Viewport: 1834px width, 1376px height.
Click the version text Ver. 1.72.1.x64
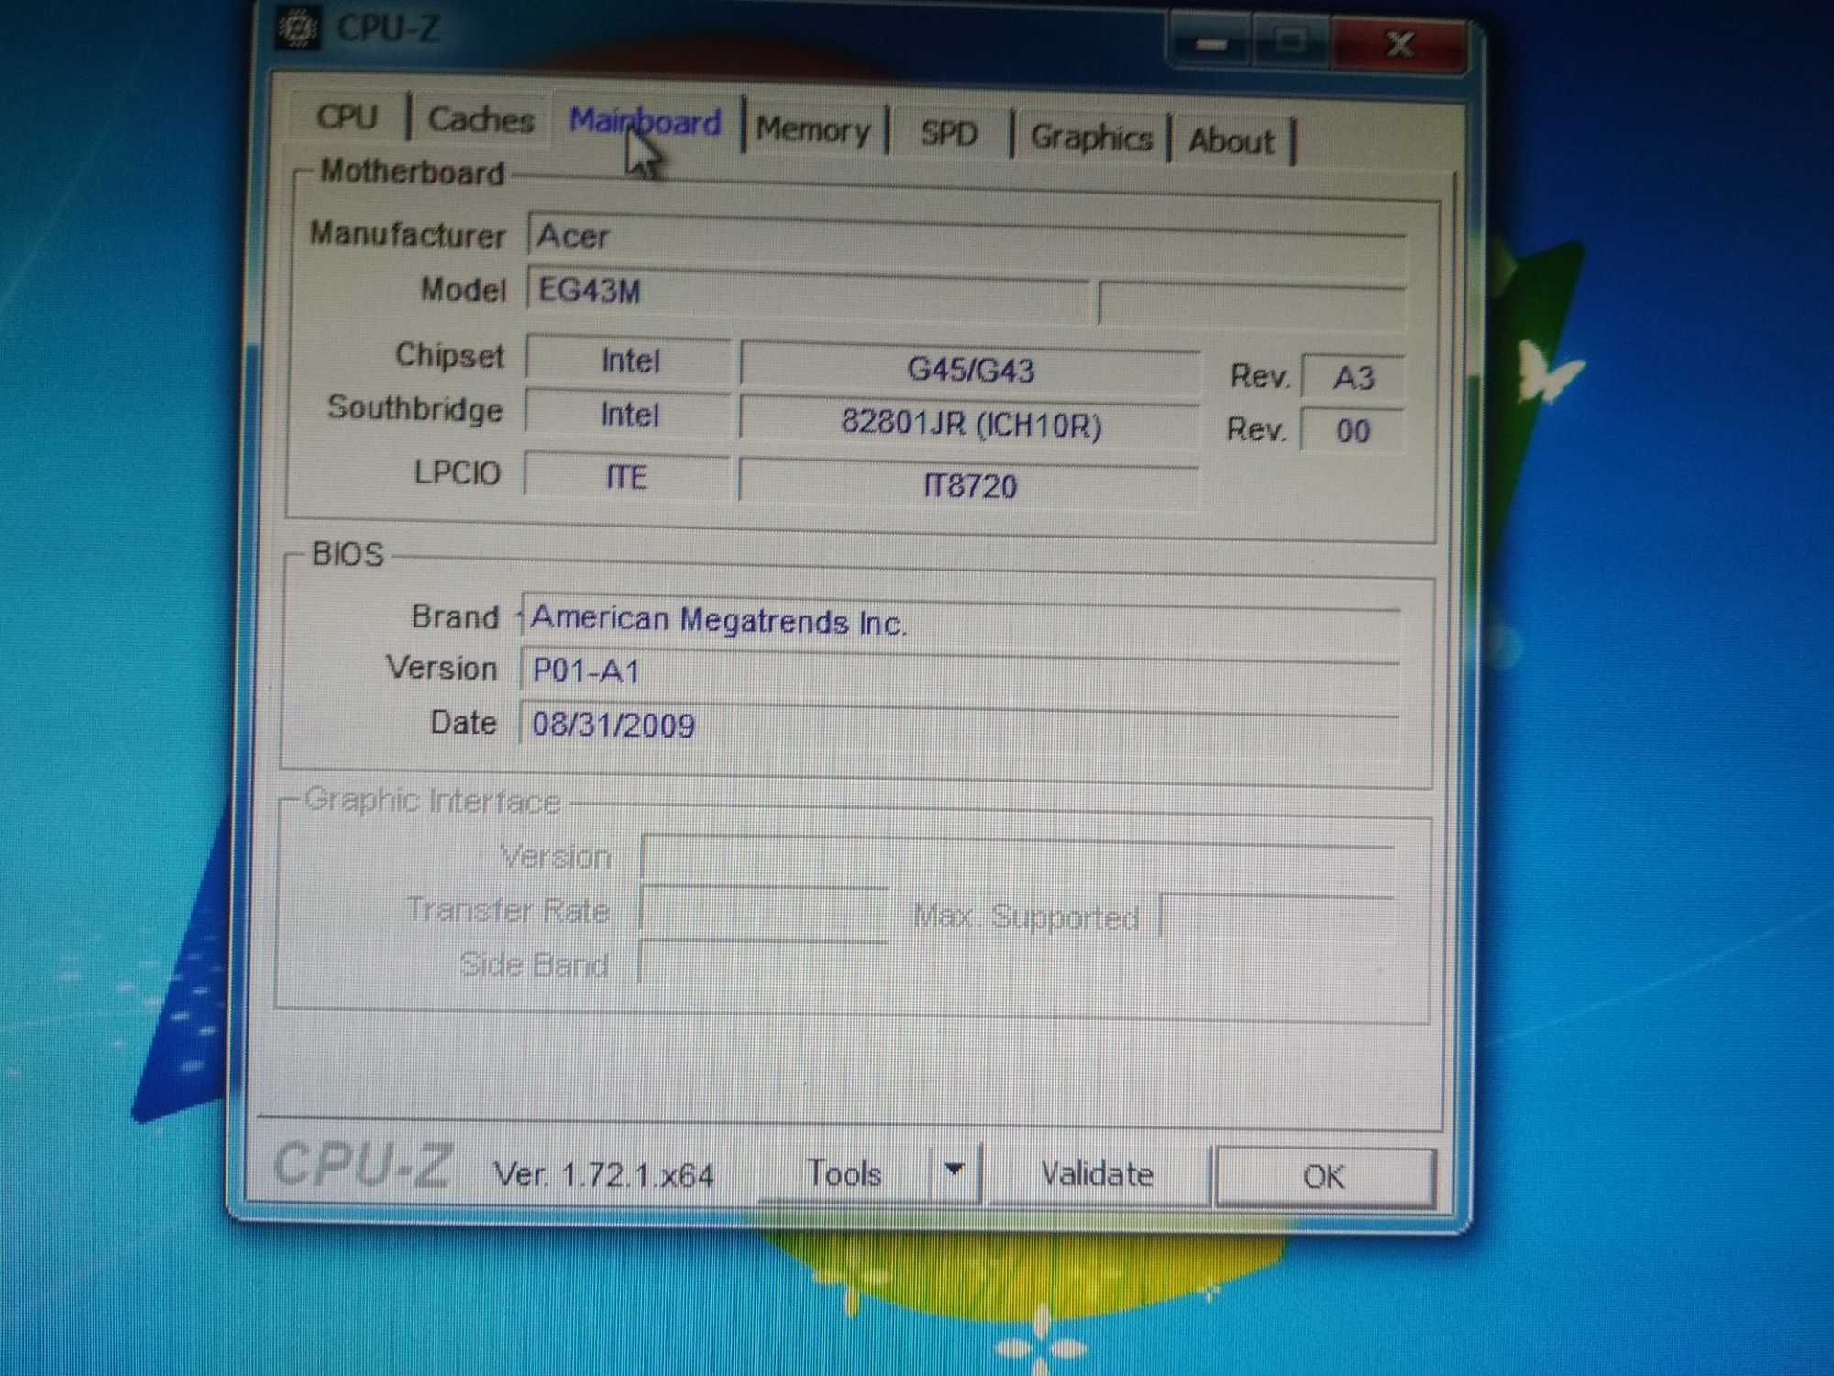coord(603,1174)
